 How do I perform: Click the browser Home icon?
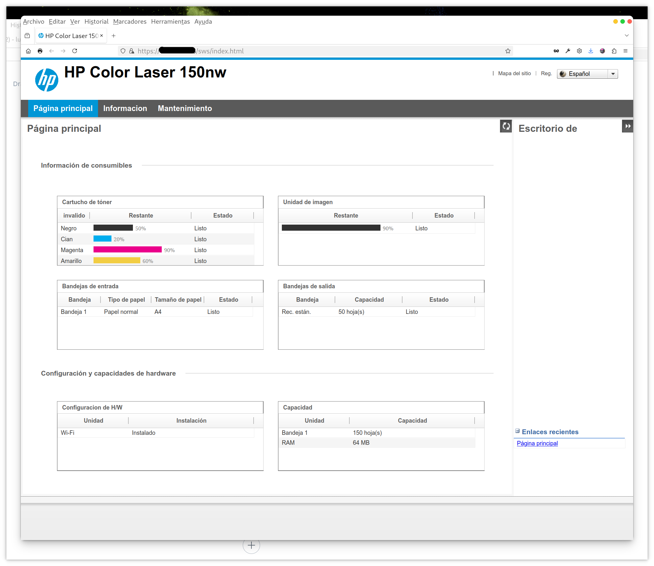pos(29,51)
